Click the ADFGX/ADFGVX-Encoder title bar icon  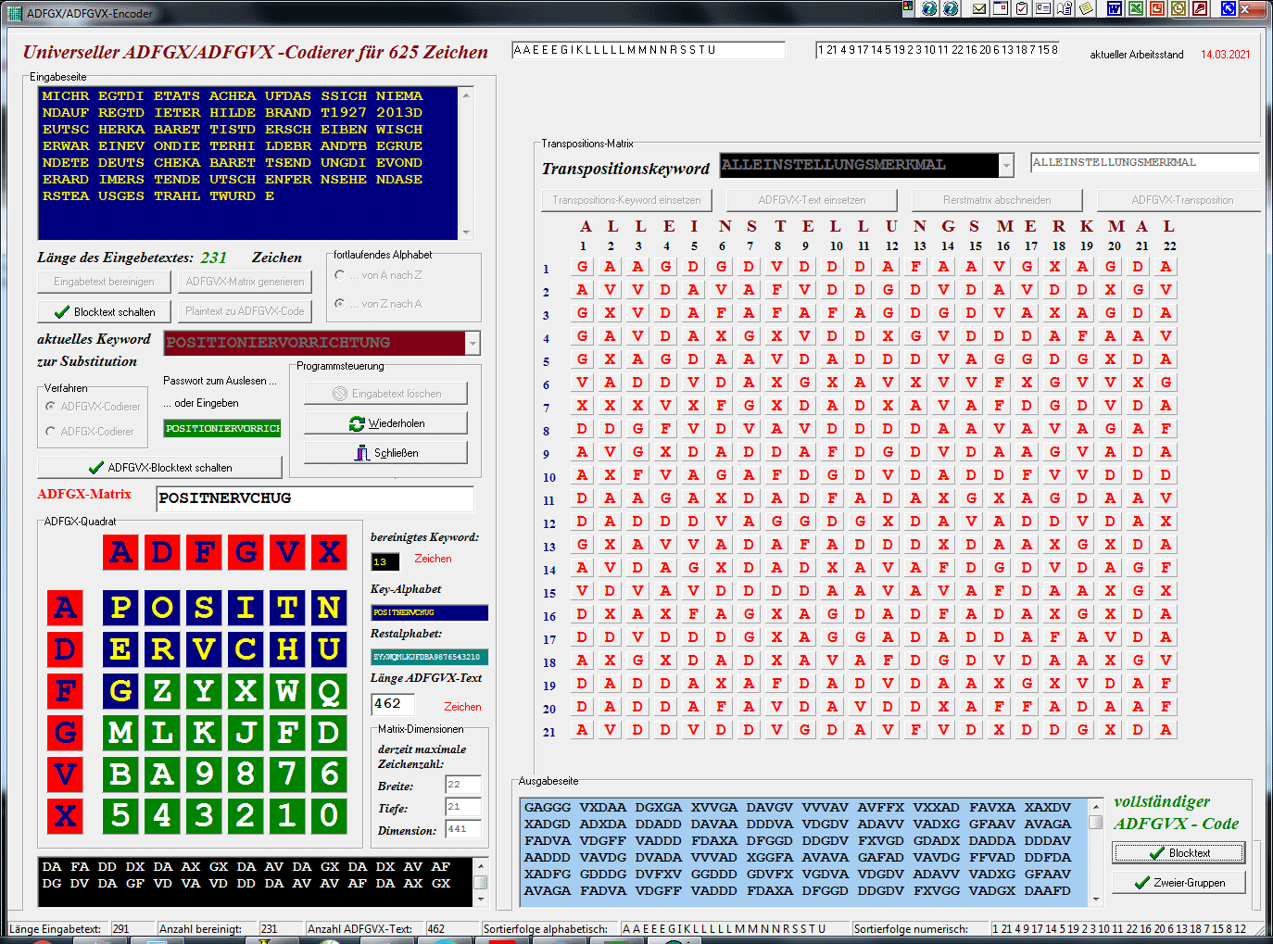point(14,13)
